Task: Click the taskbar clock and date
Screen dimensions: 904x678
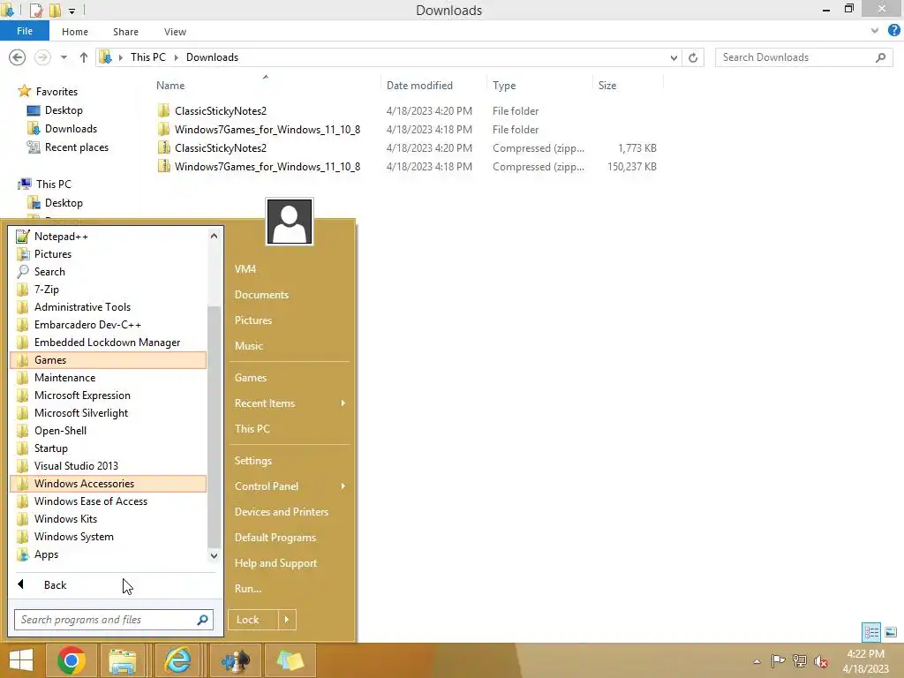Action: (865, 661)
